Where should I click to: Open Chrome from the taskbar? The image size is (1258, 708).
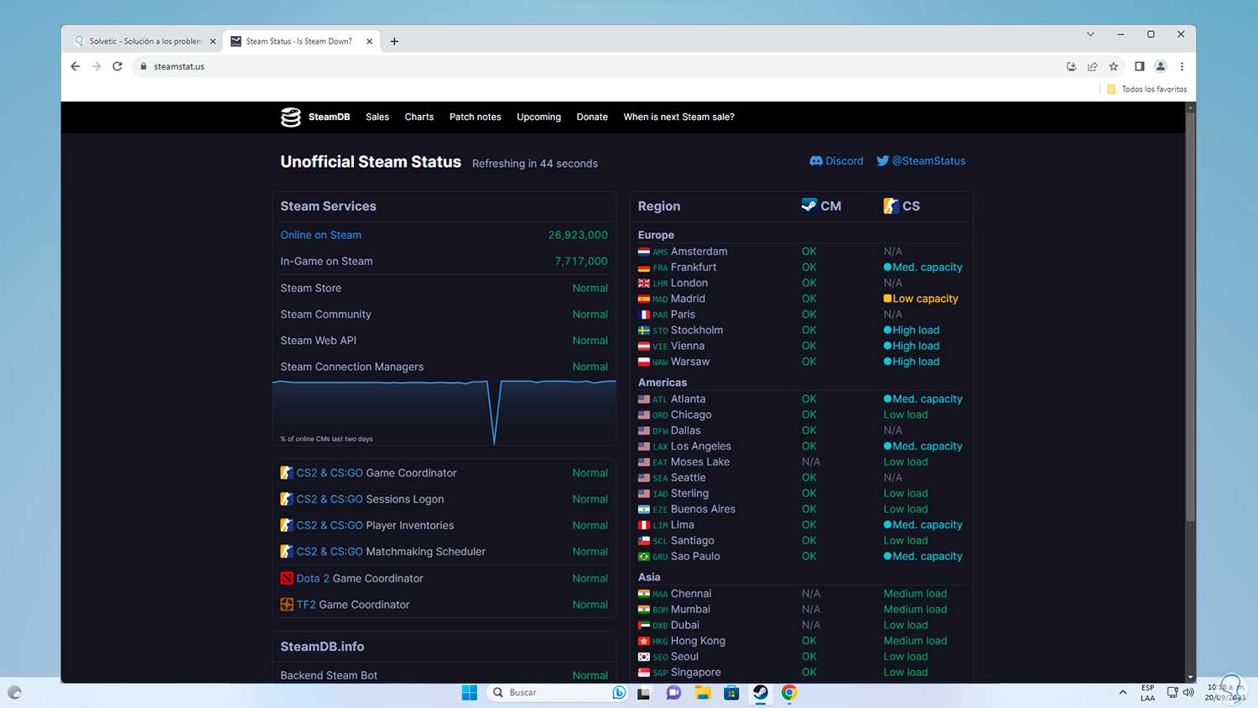pyautogui.click(x=789, y=692)
